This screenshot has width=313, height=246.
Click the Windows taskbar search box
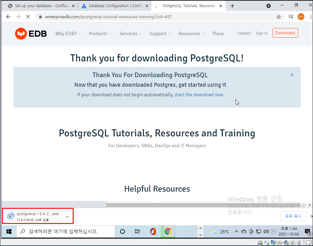pos(66,231)
